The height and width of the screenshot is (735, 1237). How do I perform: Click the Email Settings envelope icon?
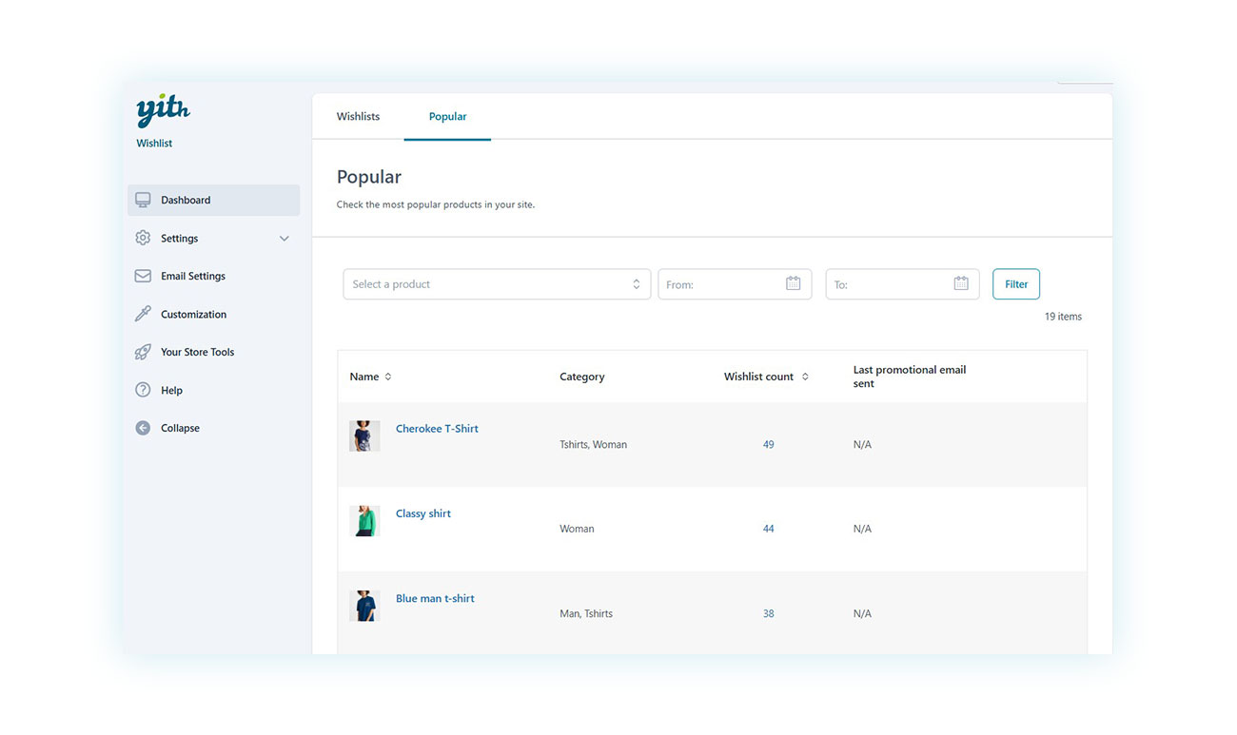[143, 276]
